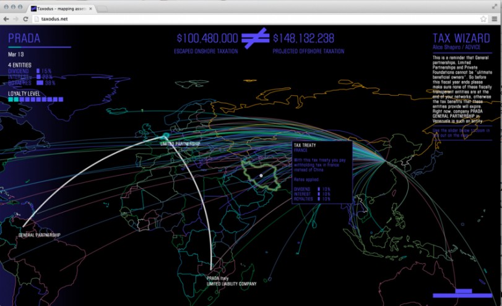This screenshot has height=306, width=502.
Task: Click the 4 ENTITIES label
Action: [x=20, y=66]
